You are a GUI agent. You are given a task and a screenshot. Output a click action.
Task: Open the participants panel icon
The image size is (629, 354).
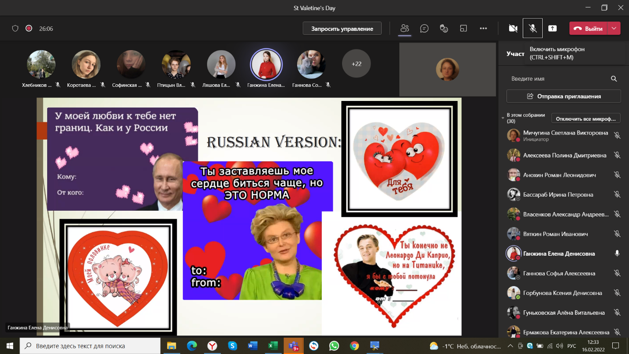(x=404, y=28)
